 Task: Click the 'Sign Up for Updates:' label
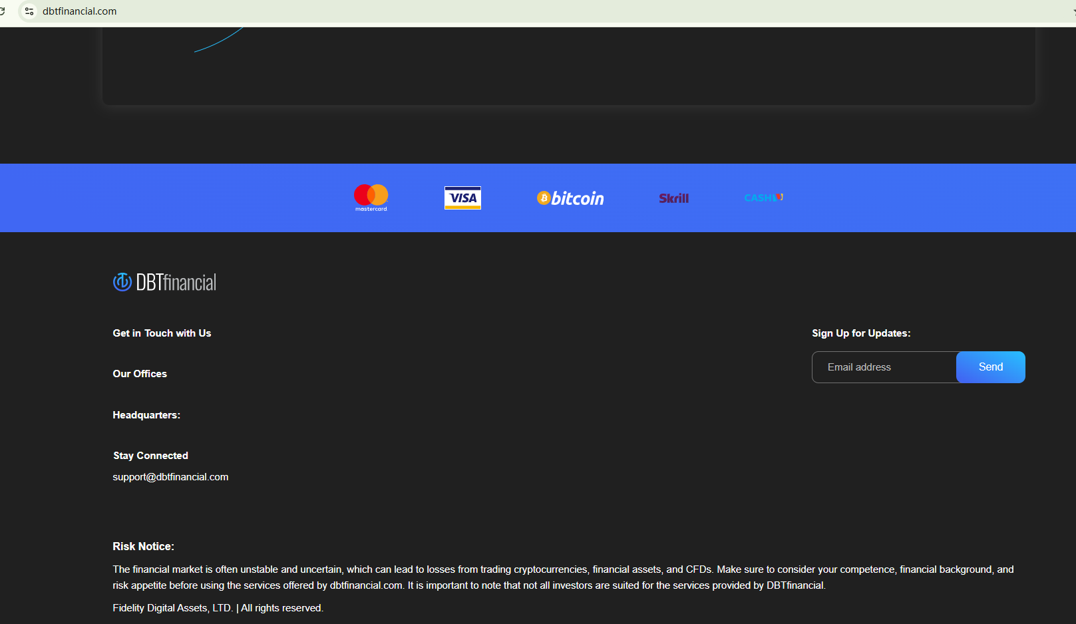click(861, 333)
